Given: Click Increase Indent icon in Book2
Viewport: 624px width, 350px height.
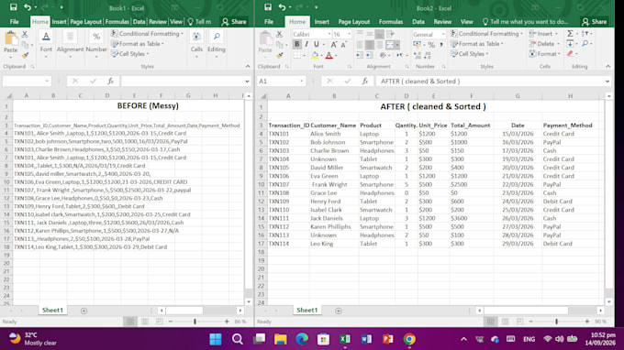Looking at the screenshot, I should tap(370, 55).
